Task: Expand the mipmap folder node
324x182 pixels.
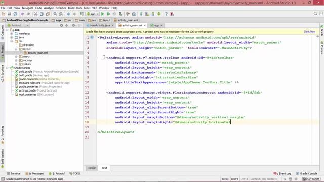Action: 16,60
